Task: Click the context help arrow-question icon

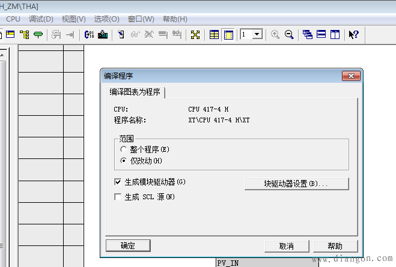Action: 353,35
